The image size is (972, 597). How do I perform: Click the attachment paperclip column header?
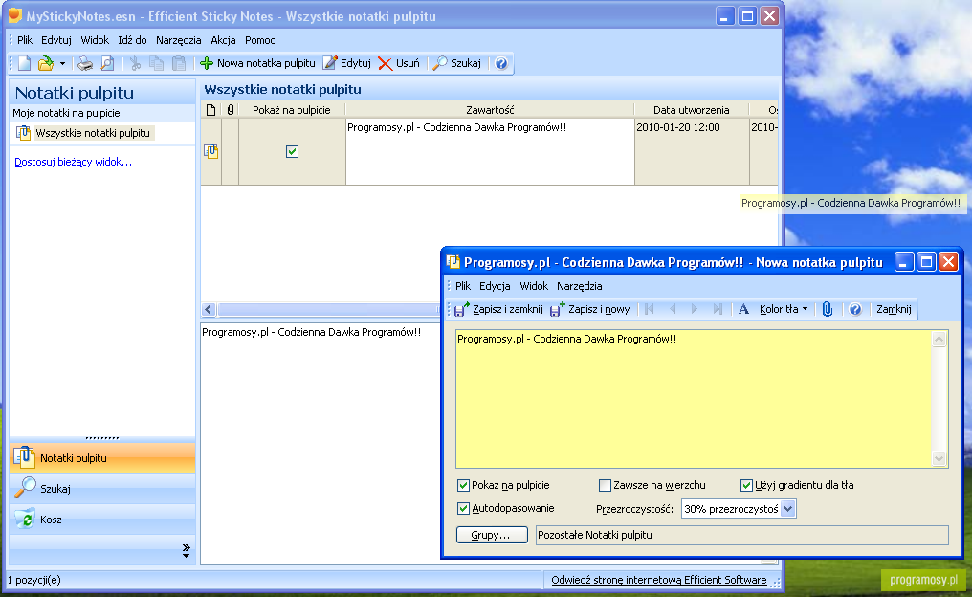(x=230, y=110)
